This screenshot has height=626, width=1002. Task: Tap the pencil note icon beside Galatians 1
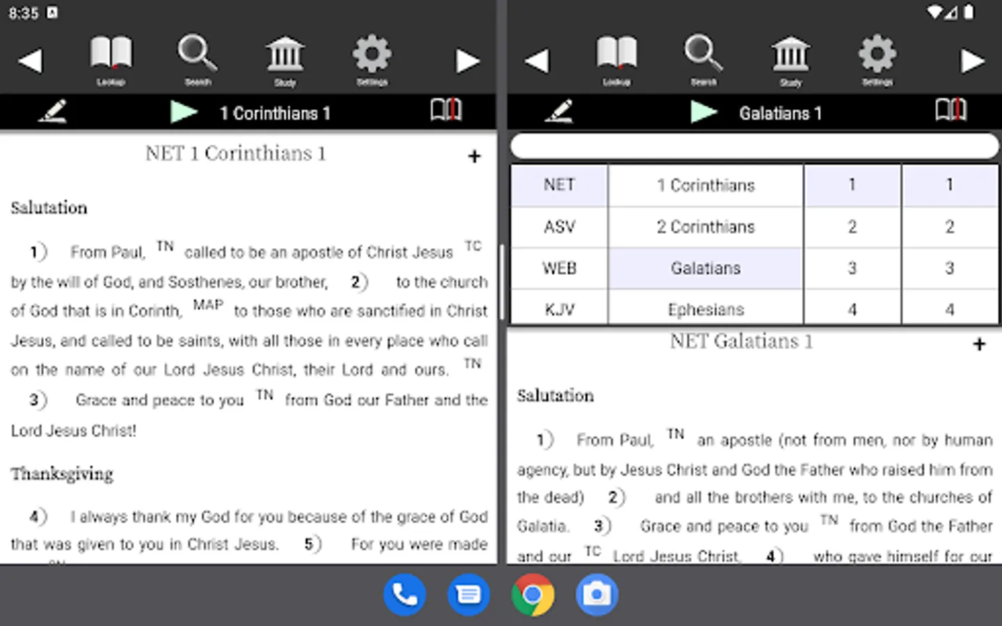(x=559, y=111)
